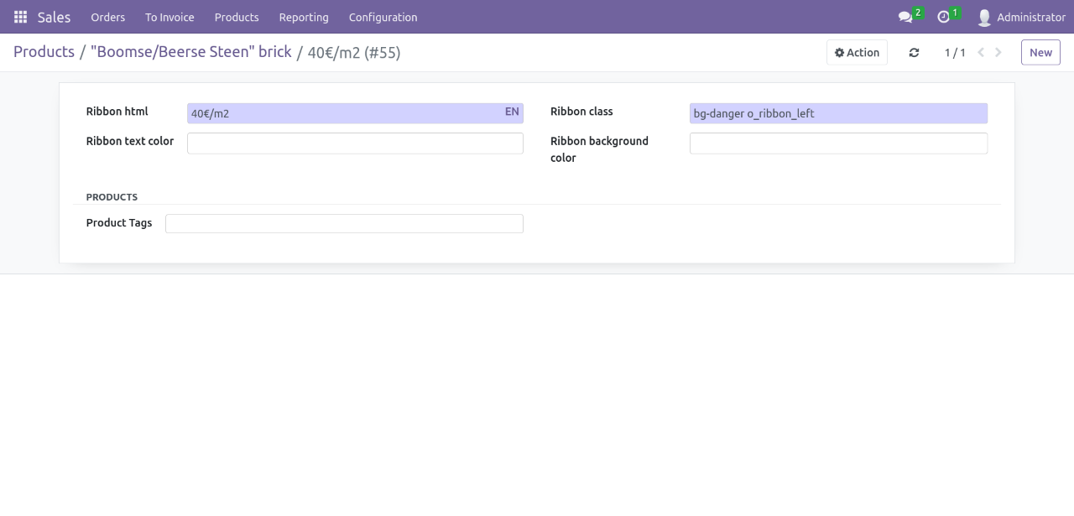This screenshot has height=516, width=1074.
Task: Expand the Product Tags selector
Action: 344,223
